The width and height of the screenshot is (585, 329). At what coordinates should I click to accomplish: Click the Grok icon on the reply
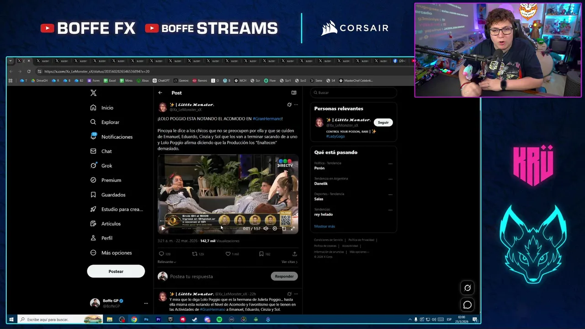289,294
